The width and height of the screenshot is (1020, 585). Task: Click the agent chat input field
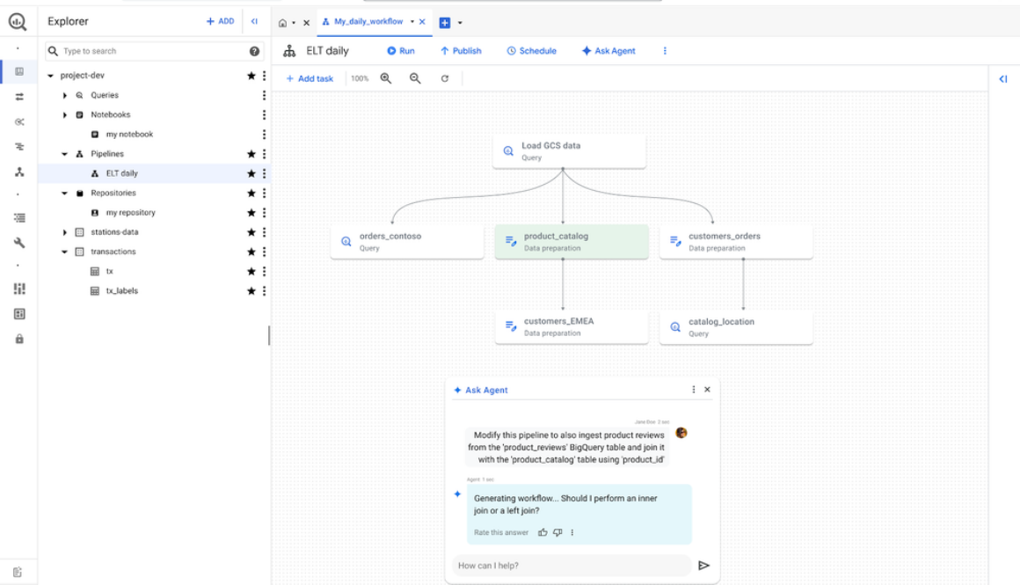pos(570,566)
